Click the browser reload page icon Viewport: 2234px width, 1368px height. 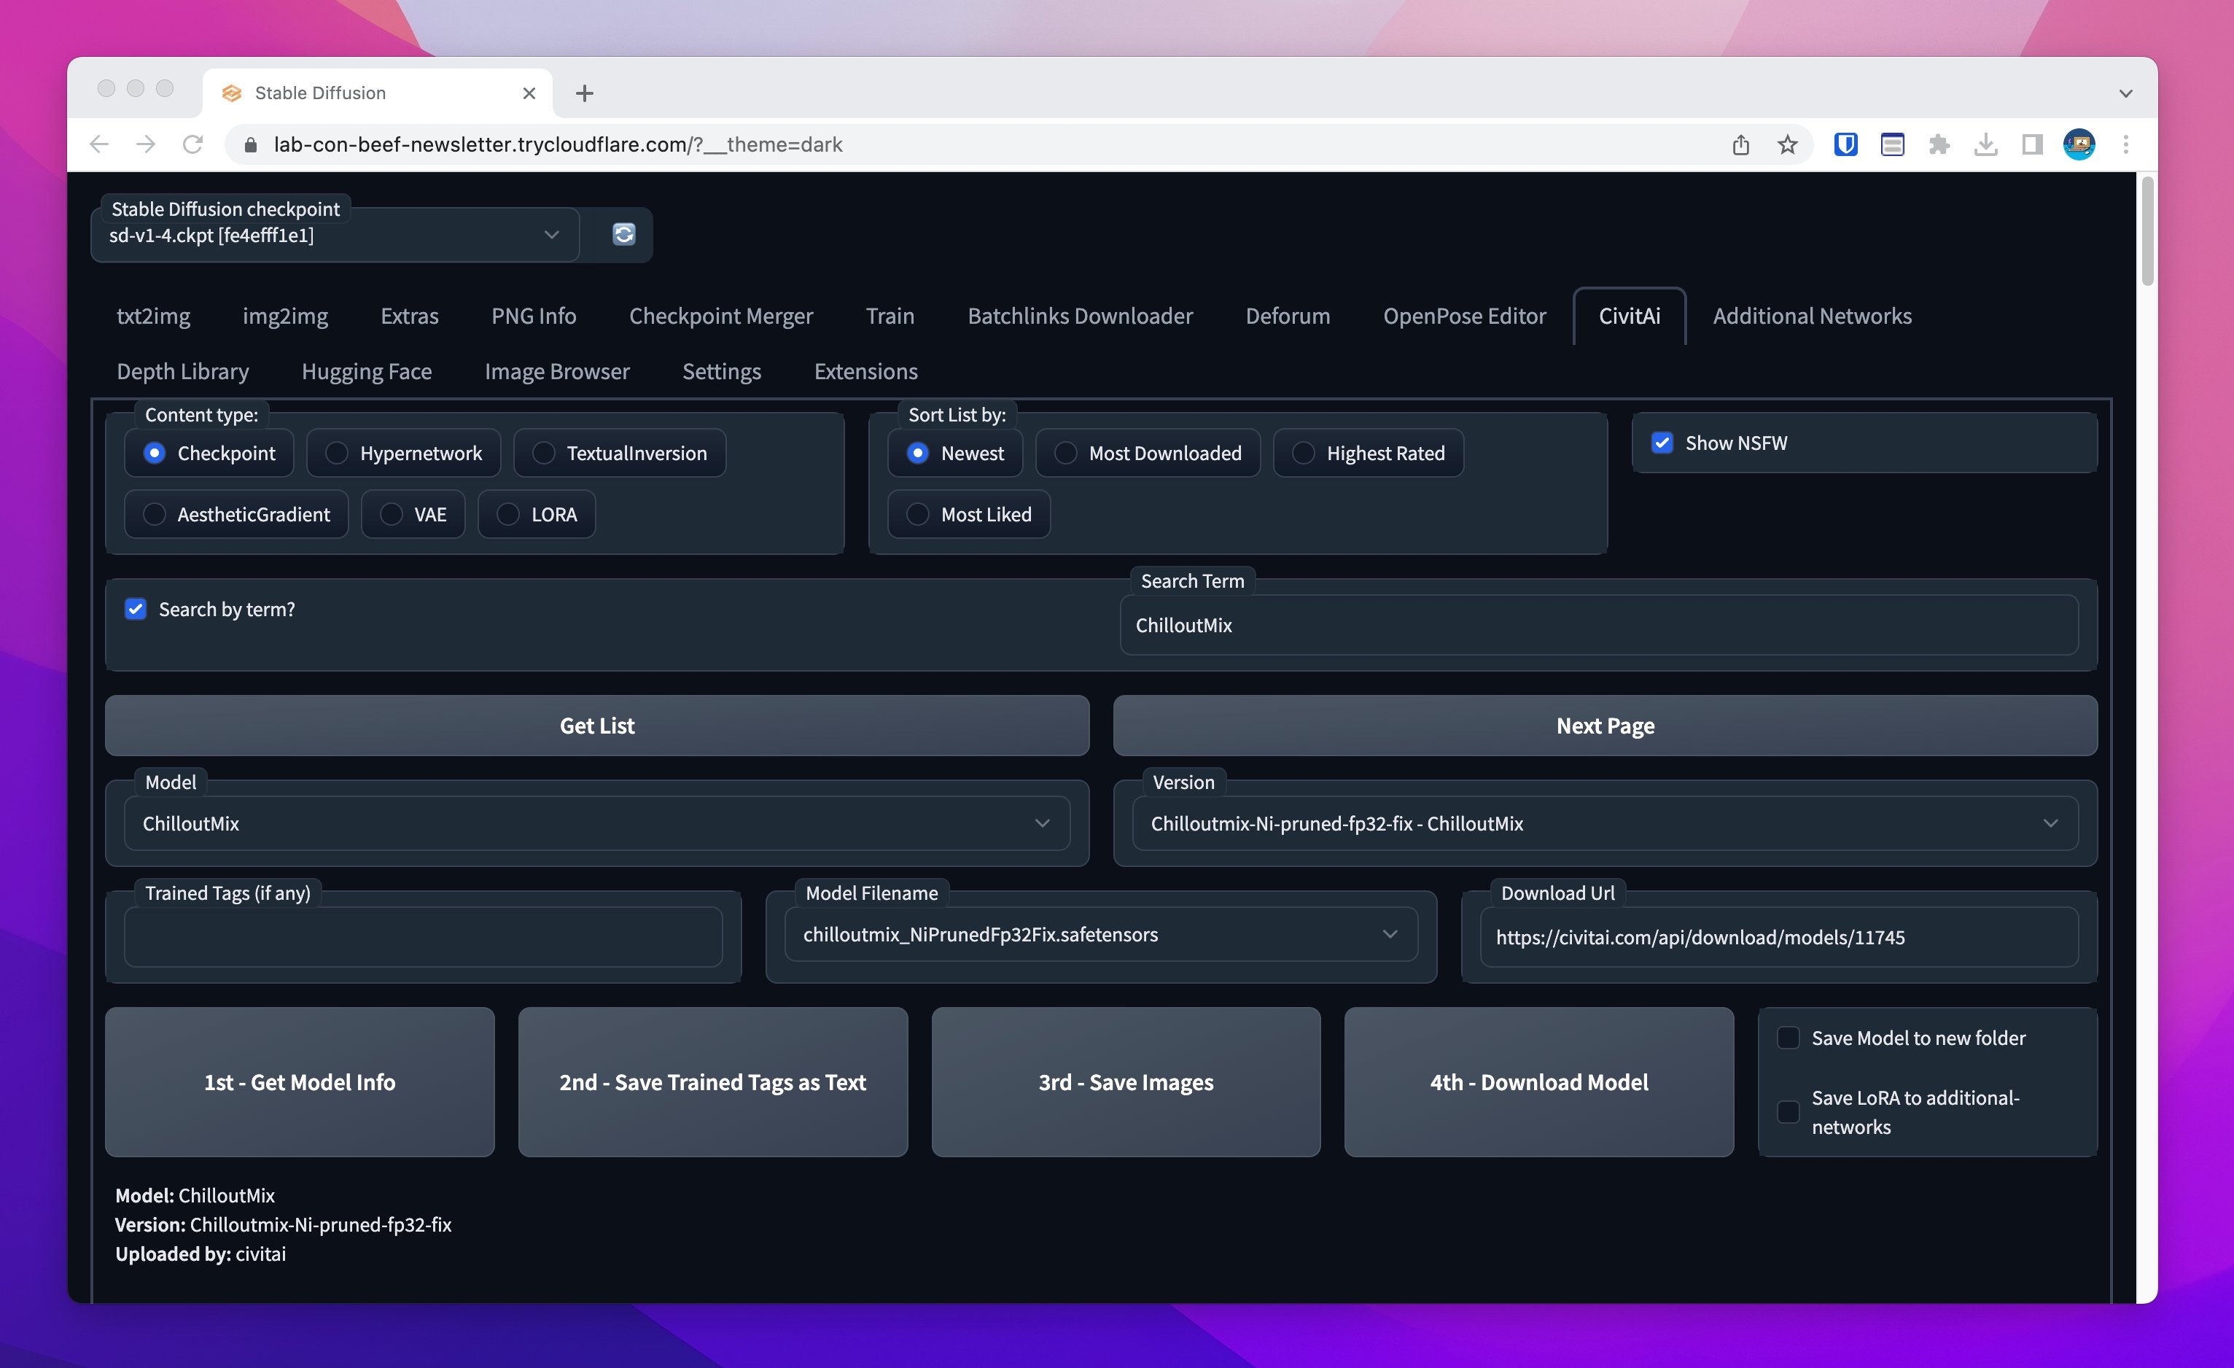[192, 144]
